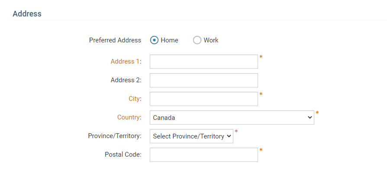
Task: Expand the Select Province/Territory dropdown
Action: 191,136
